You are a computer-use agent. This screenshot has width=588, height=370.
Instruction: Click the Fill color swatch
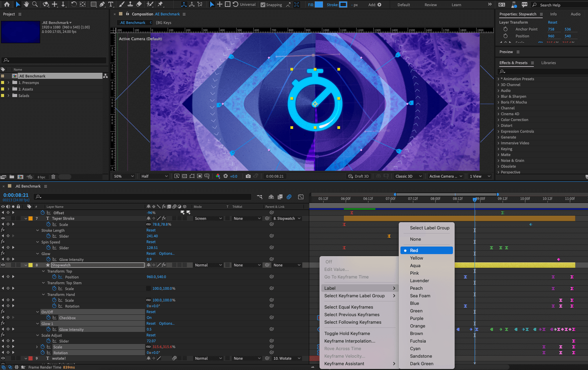point(319,5)
